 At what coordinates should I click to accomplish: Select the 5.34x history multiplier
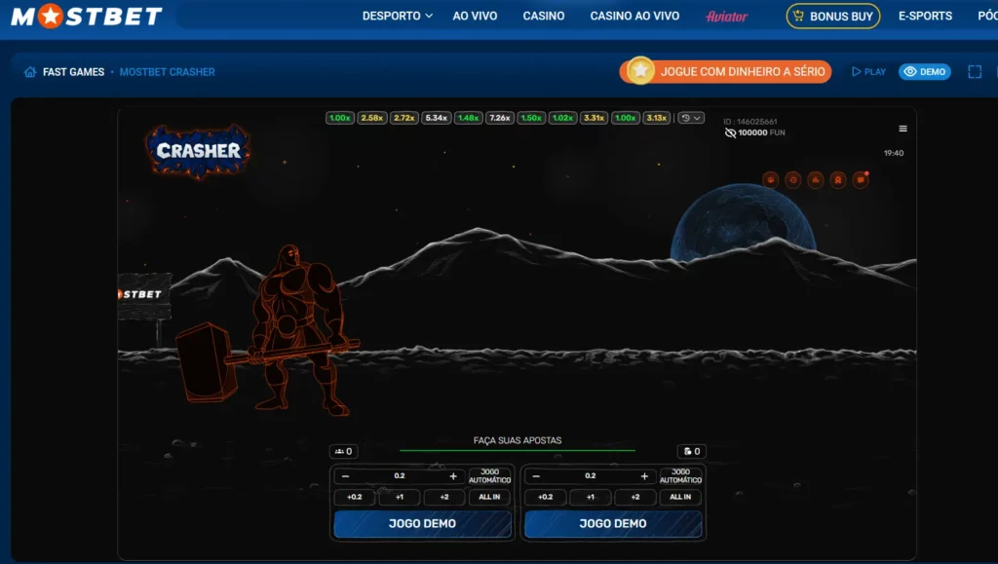[x=436, y=118]
